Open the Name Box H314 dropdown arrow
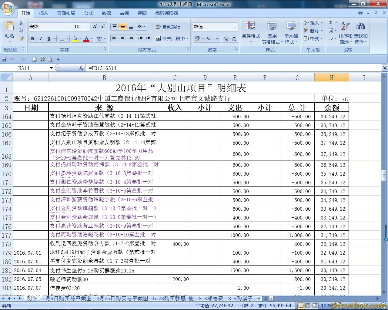The height and width of the screenshot is (310, 388). (x=51, y=68)
